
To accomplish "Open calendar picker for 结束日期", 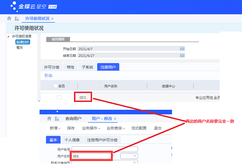I will point(182,55).
